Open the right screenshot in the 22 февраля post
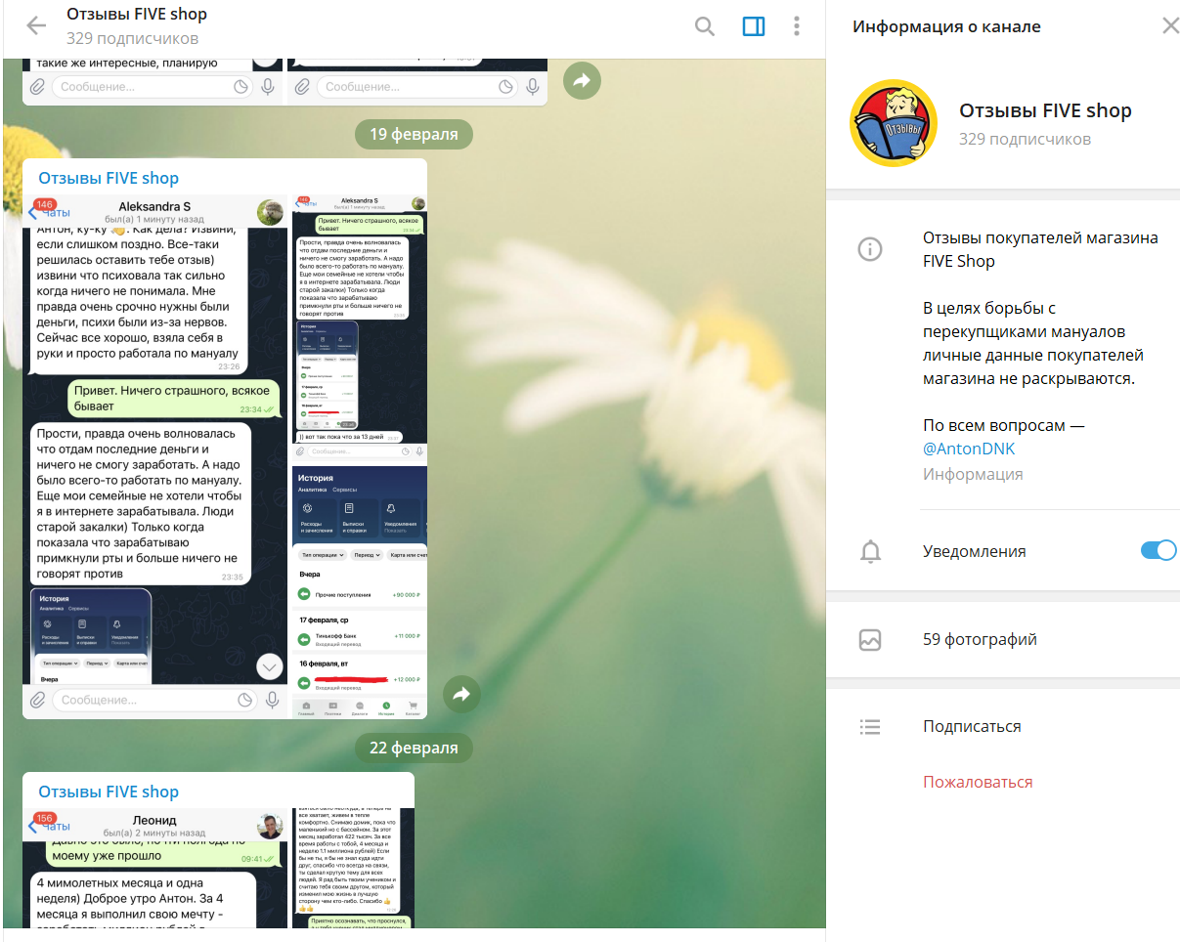Viewport: 1180px width, 942px height. click(354, 868)
